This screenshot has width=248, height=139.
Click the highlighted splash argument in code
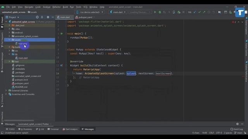tap(131, 73)
